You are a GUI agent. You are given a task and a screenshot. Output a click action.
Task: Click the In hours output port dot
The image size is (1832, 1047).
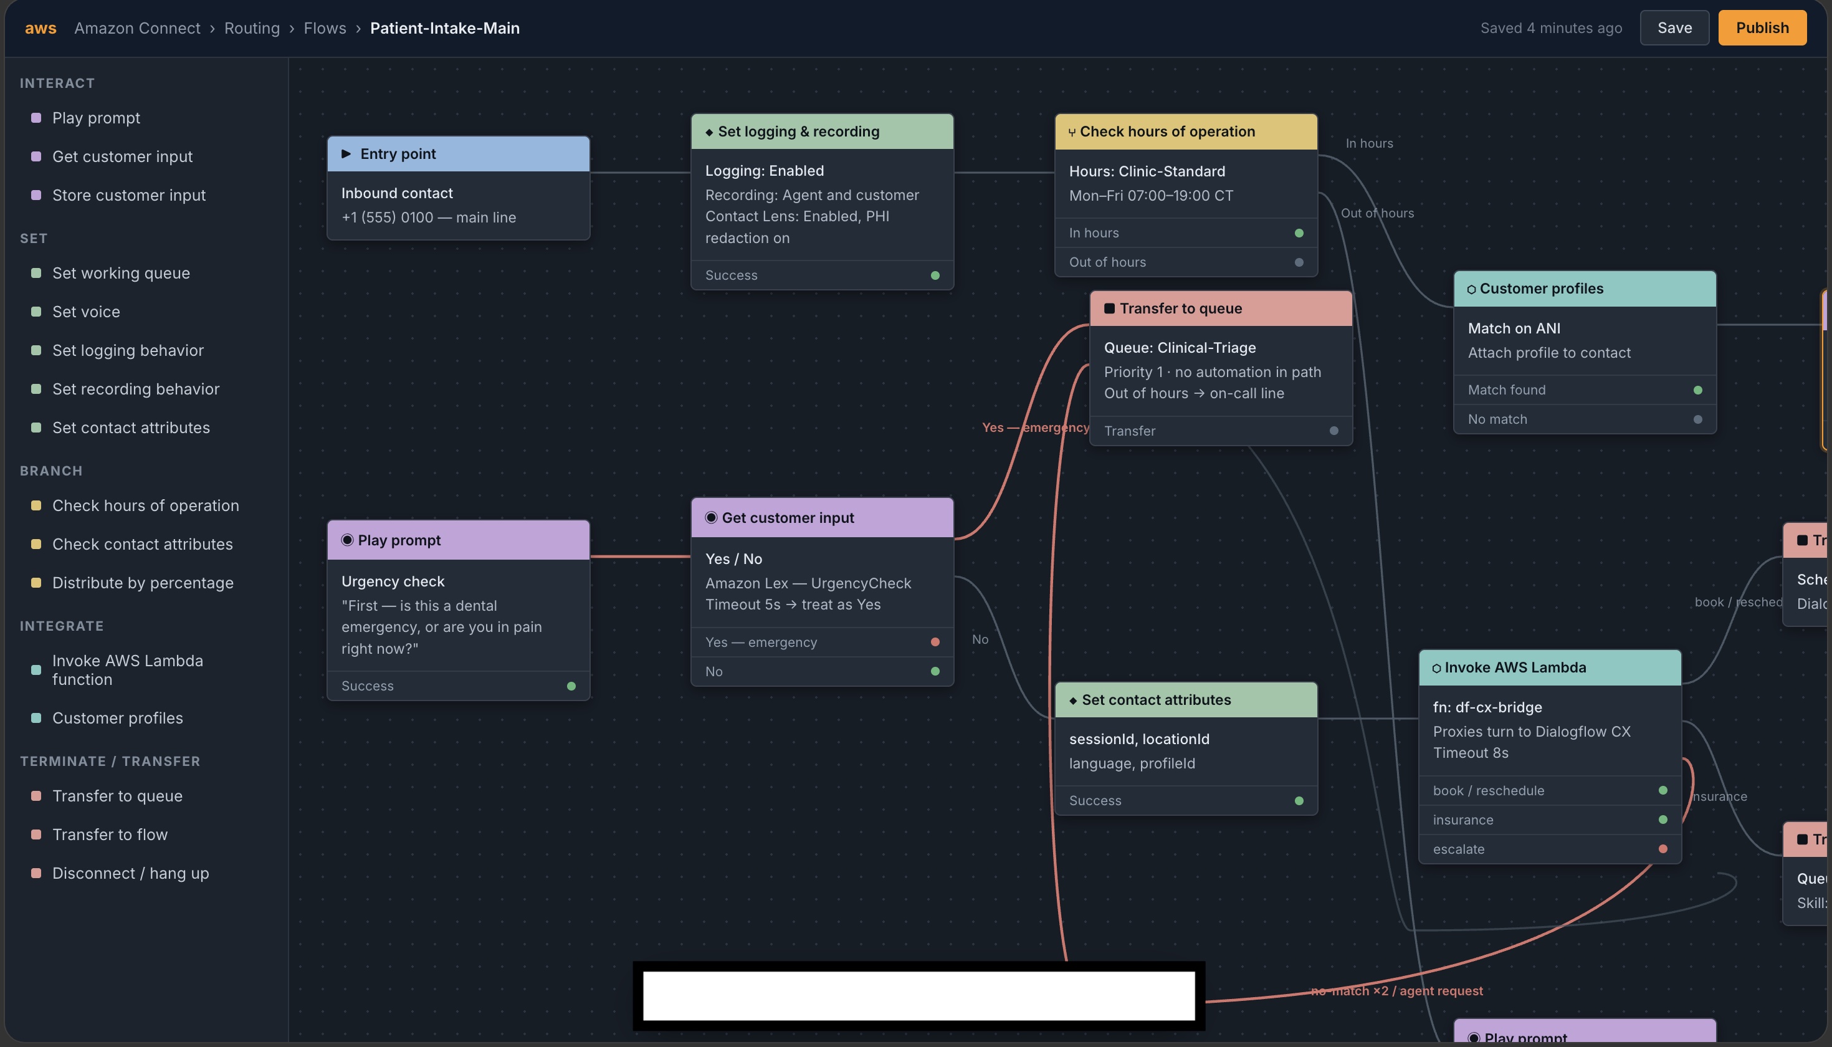click(1299, 233)
